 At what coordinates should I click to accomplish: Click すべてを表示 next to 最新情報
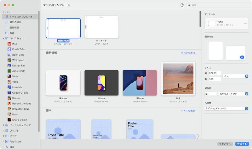[188, 53]
